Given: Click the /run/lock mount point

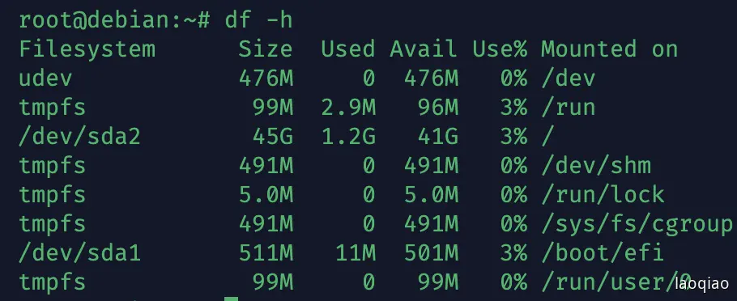Looking at the screenshot, I should click(603, 195).
